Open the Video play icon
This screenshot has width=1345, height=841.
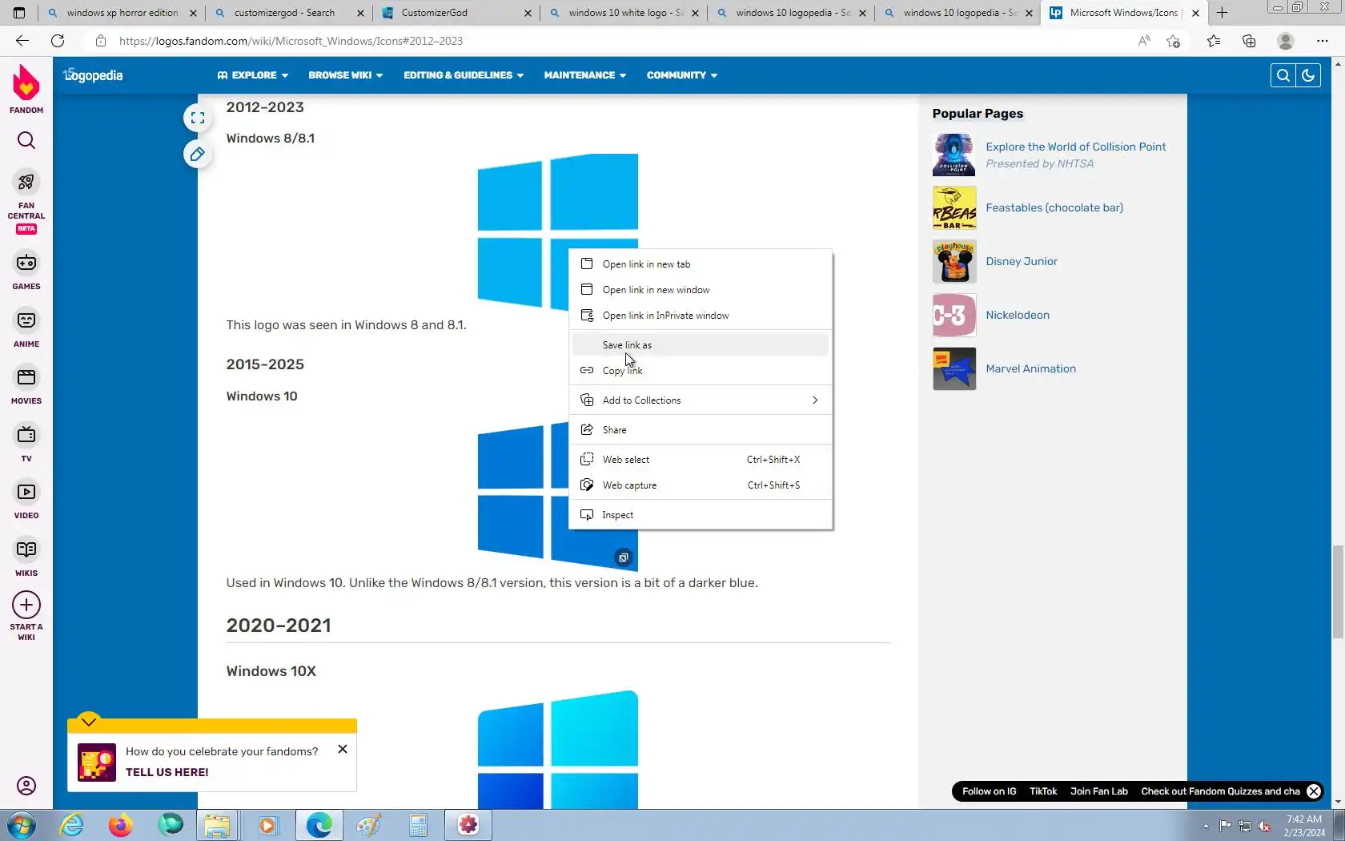coord(26,492)
